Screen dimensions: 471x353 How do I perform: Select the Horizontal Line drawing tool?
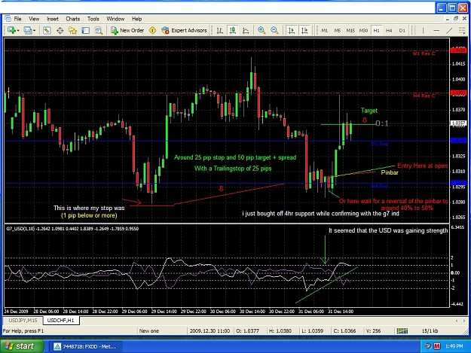coord(436,30)
